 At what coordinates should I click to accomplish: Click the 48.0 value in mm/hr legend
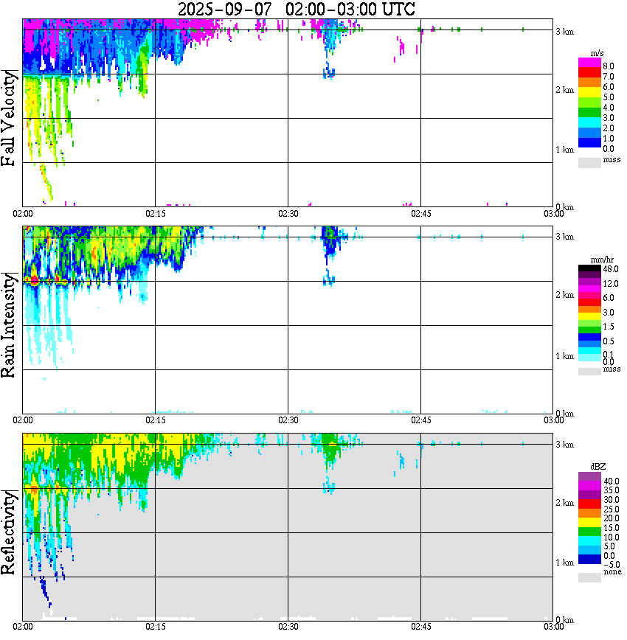611,269
